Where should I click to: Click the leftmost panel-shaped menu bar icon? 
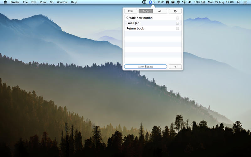coord(144,2)
